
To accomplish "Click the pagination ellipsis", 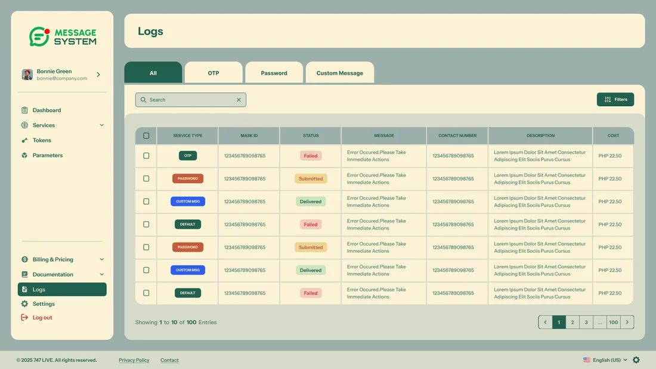I will coord(600,322).
